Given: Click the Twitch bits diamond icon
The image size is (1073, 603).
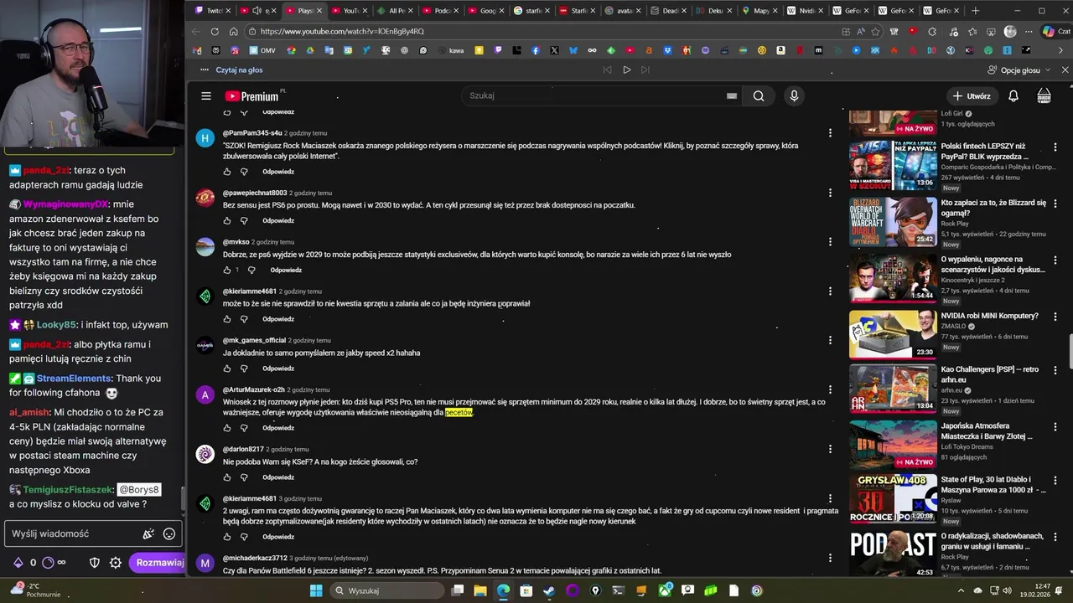Looking at the screenshot, I should 18,563.
